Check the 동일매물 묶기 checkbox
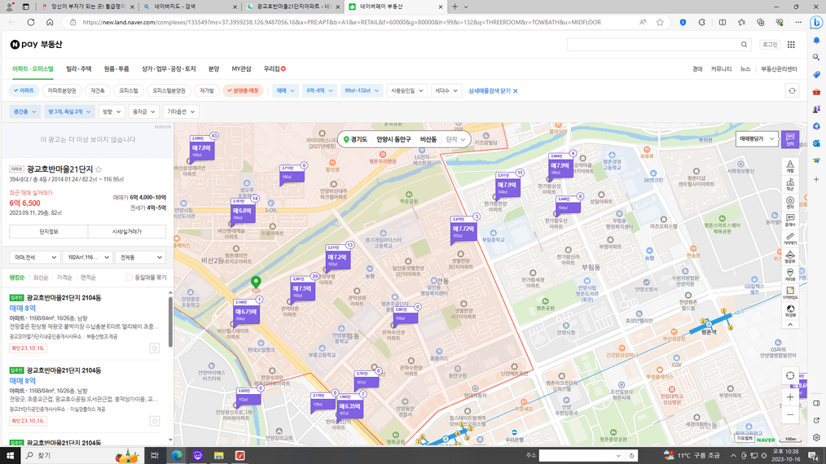 tap(129, 277)
